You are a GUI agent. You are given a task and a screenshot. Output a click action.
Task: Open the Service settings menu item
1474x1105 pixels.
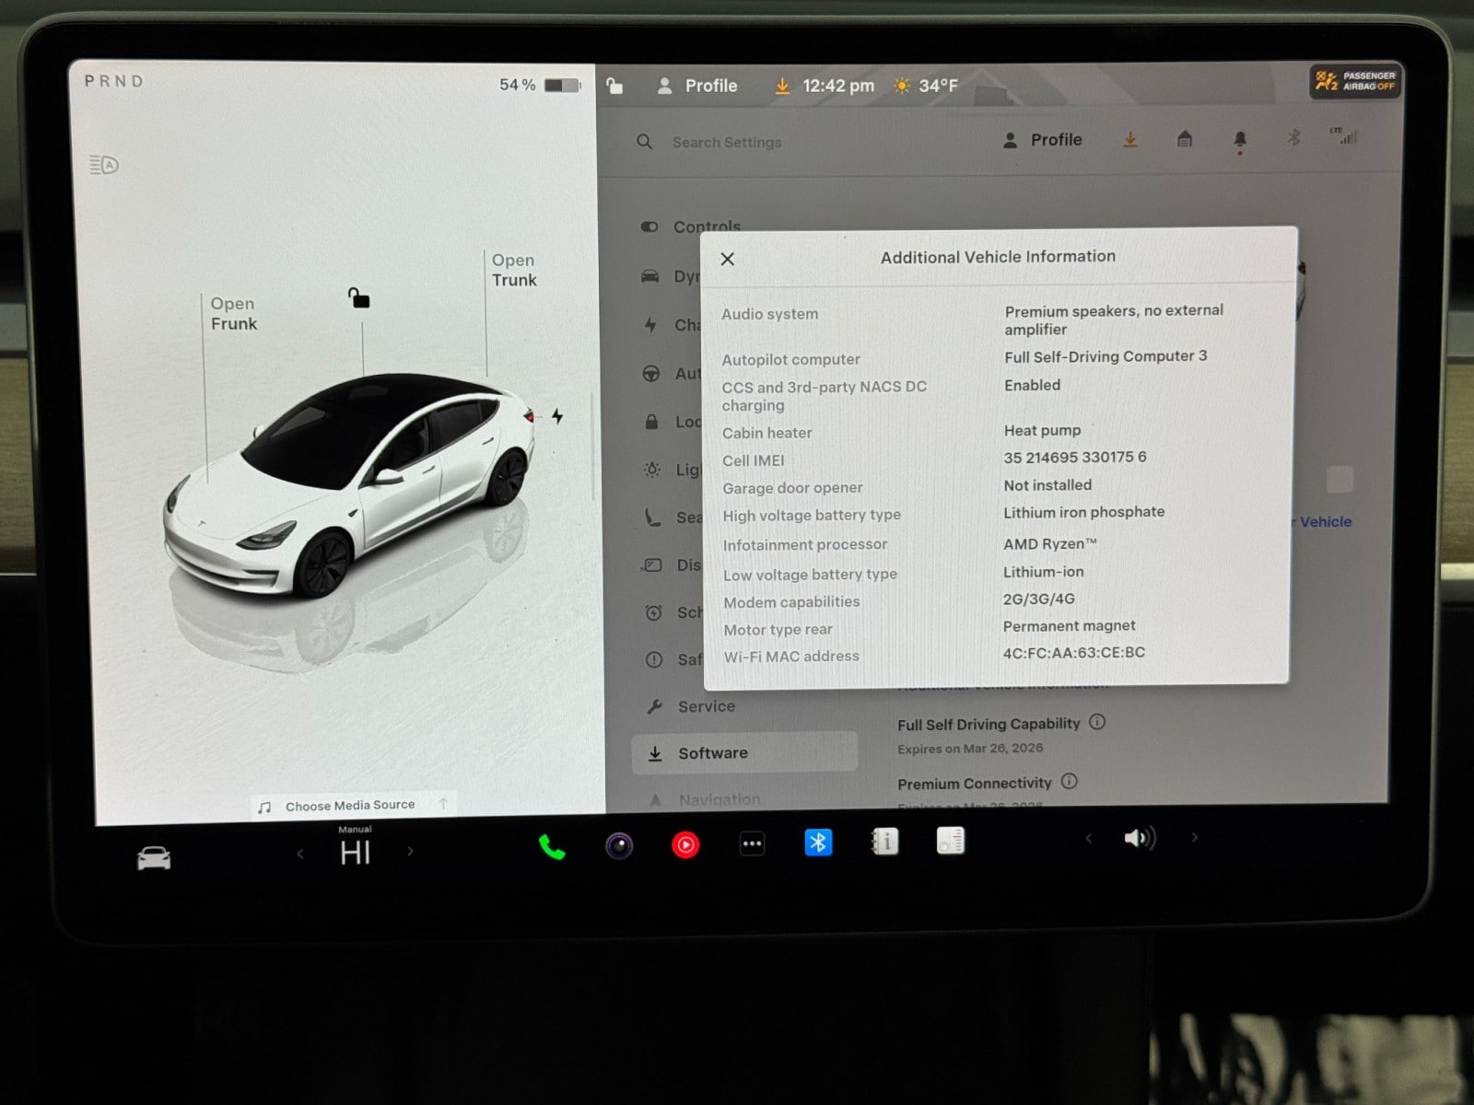click(706, 706)
